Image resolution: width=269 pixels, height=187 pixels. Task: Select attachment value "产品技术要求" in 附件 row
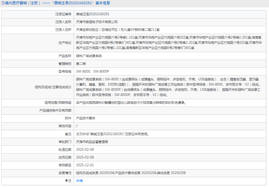pos(86,118)
